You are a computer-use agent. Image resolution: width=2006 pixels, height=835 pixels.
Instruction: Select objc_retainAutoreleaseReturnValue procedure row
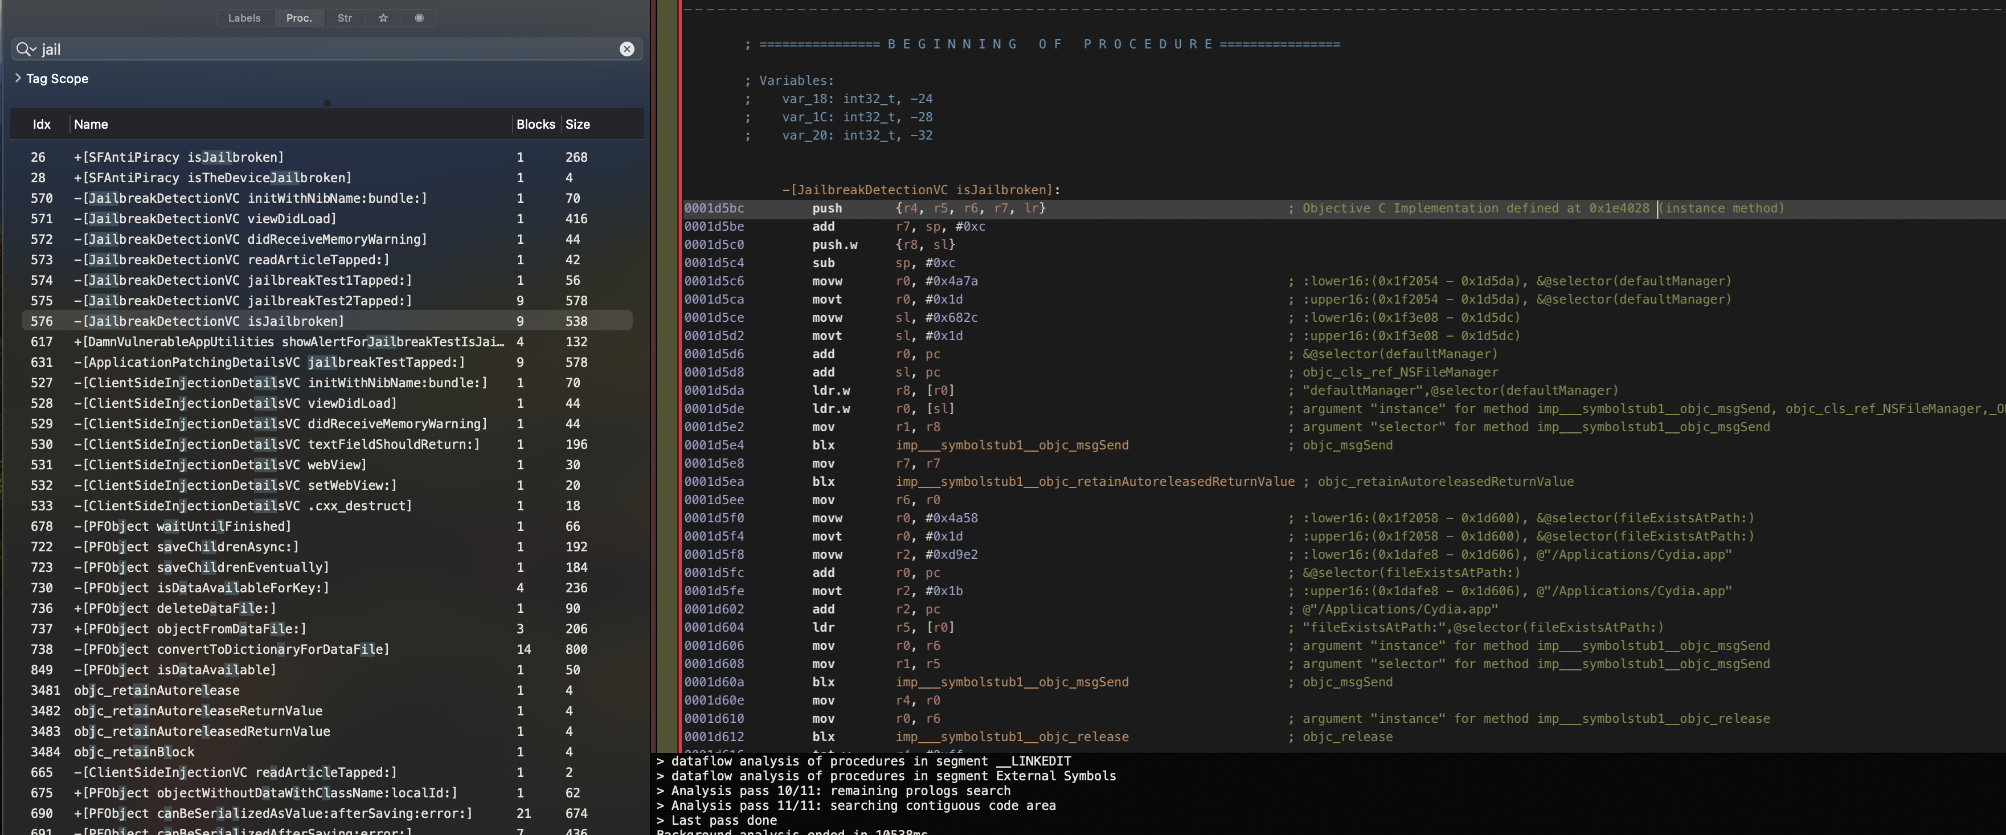(327, 711)
